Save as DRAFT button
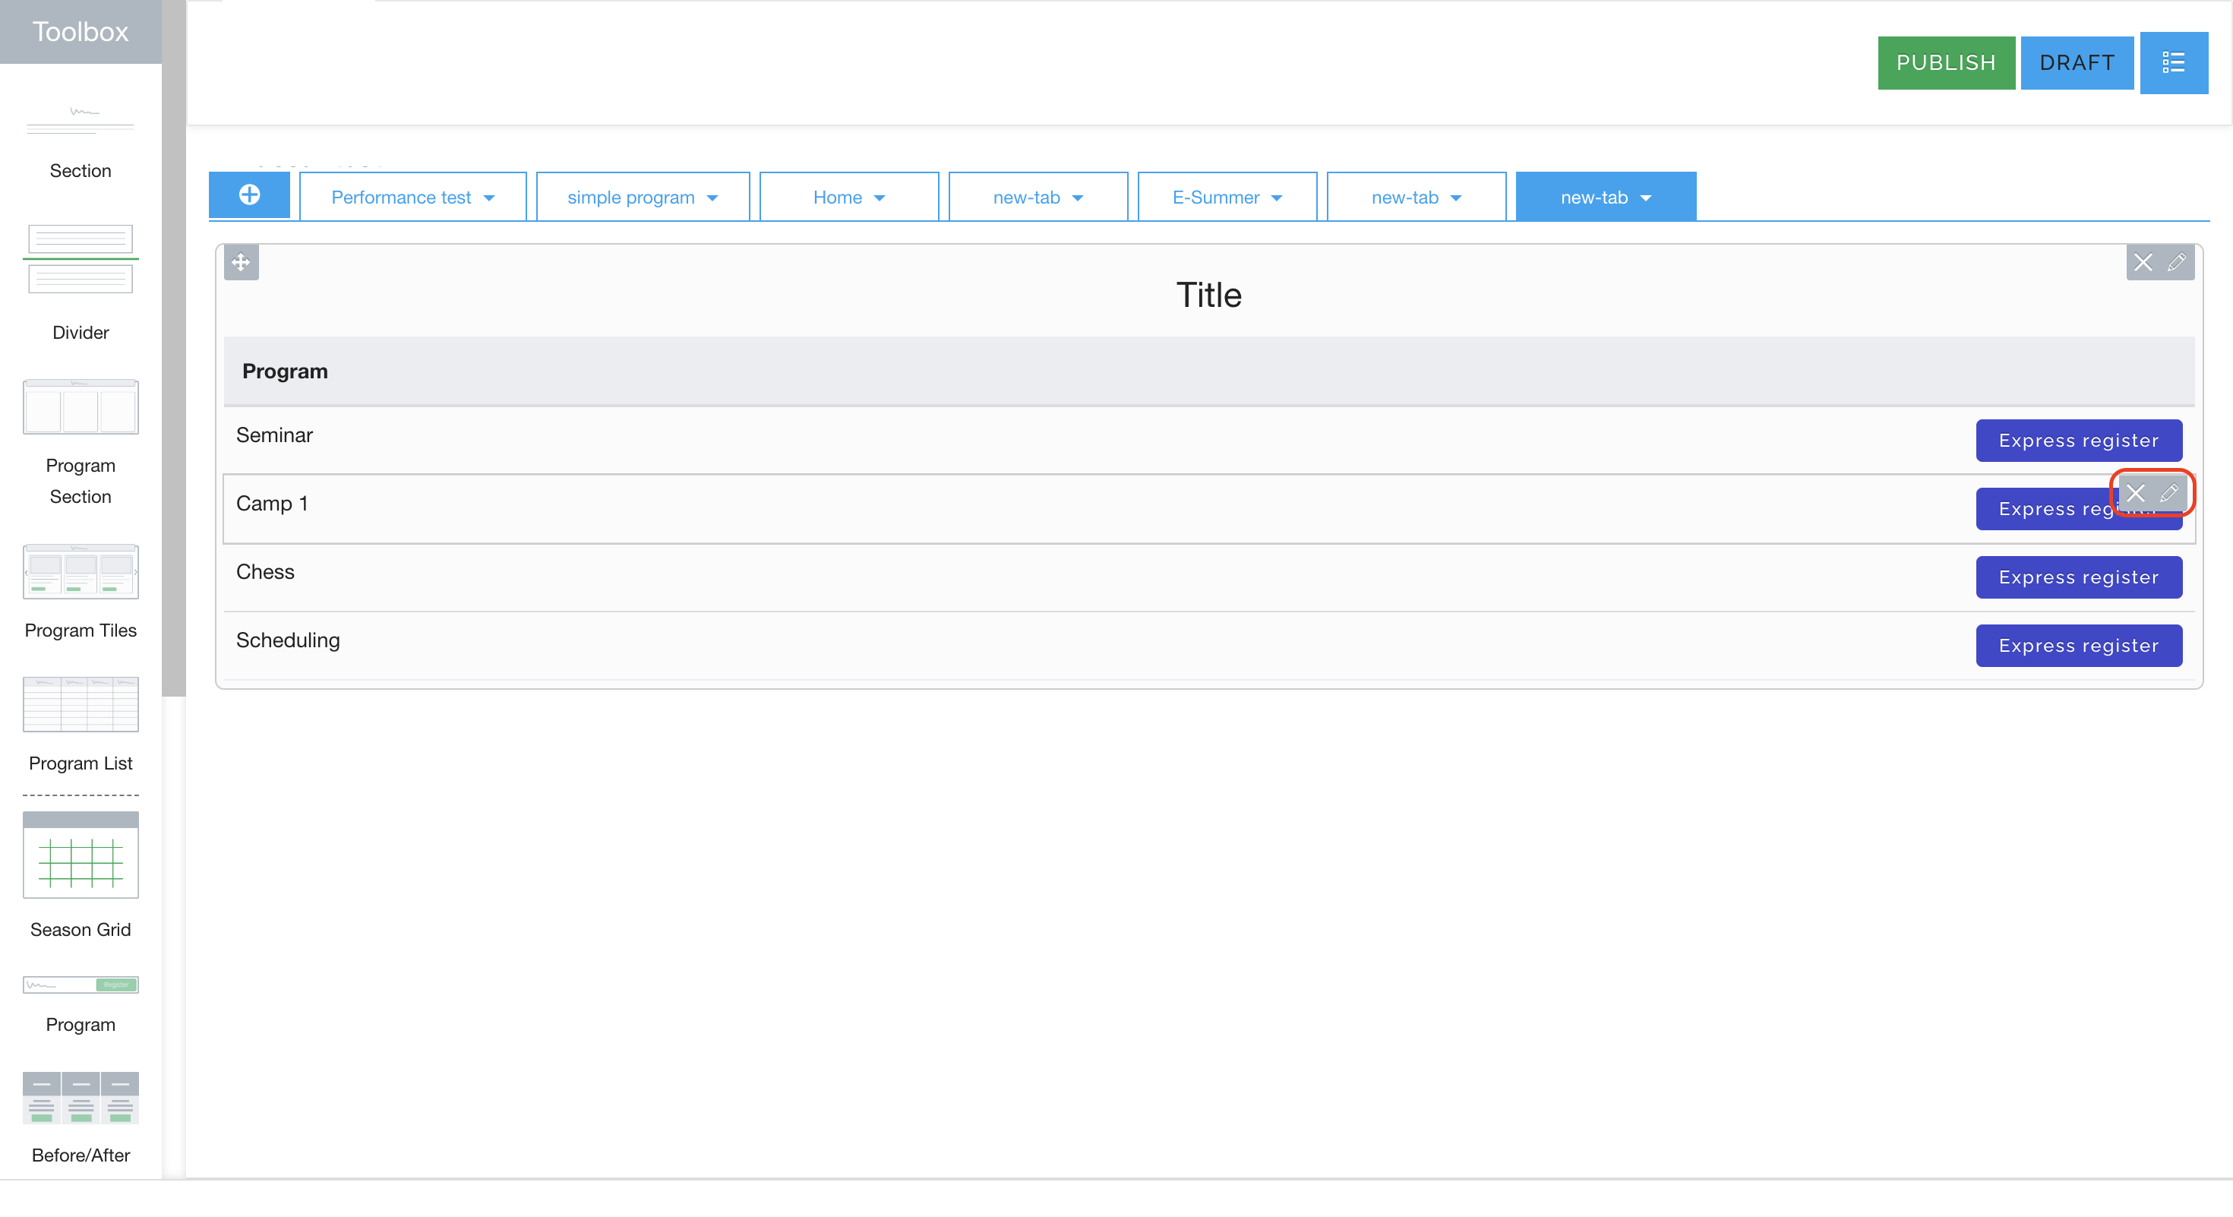 (x=2076, y=62)
